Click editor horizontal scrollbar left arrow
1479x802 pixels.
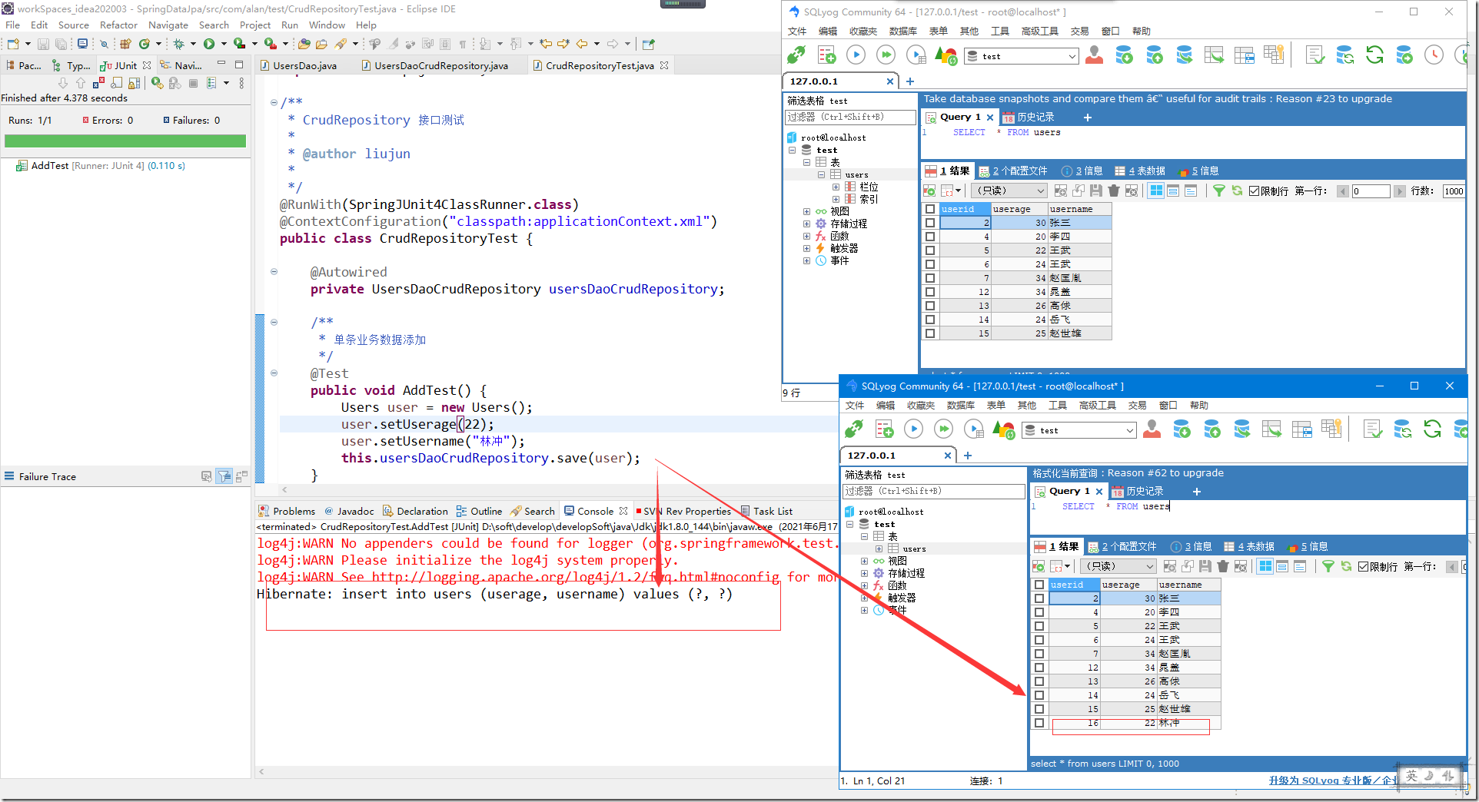point(284,489)
